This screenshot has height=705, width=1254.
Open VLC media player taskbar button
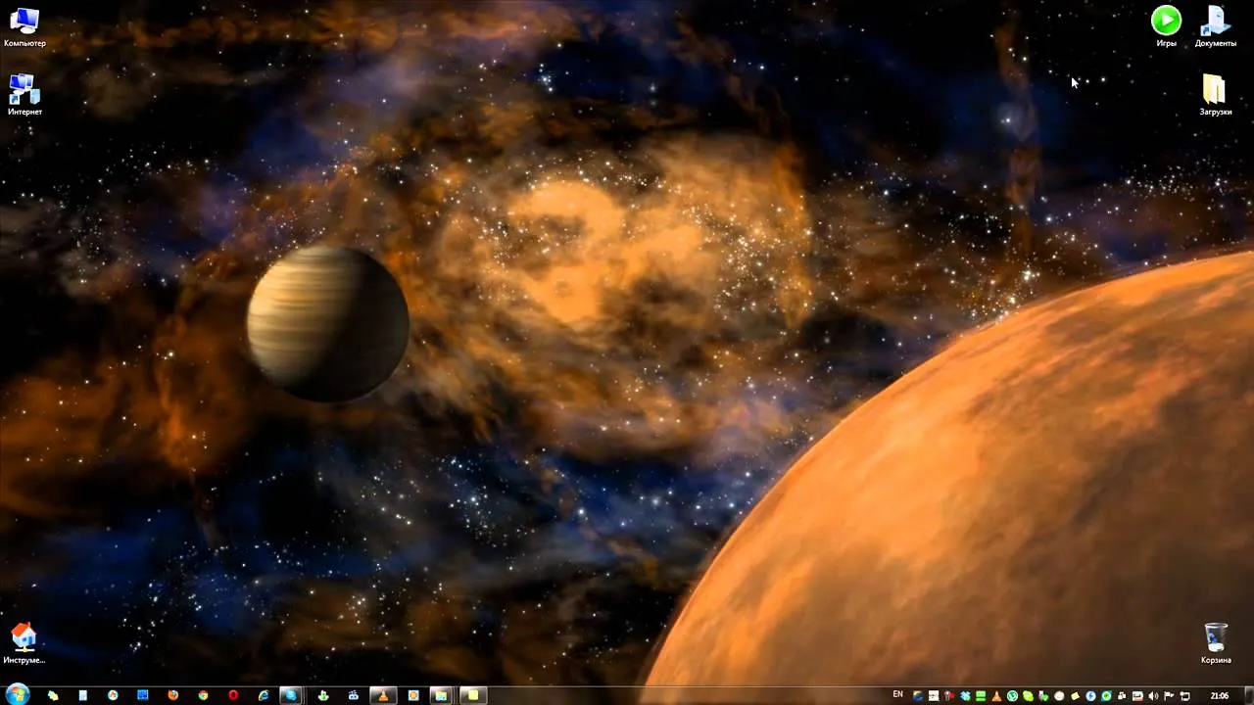coord(383,695)
